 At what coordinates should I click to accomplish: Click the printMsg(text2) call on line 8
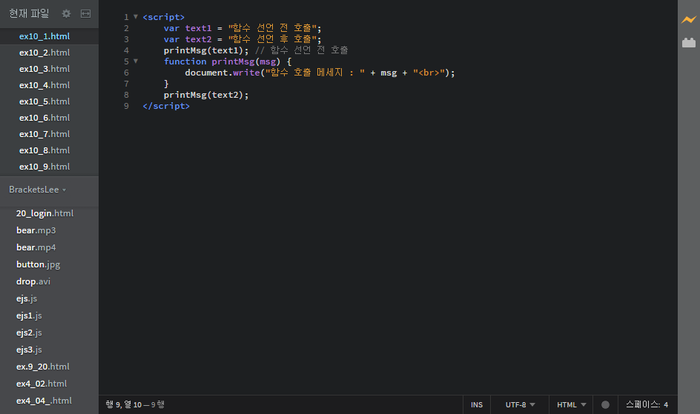(206, 95)
